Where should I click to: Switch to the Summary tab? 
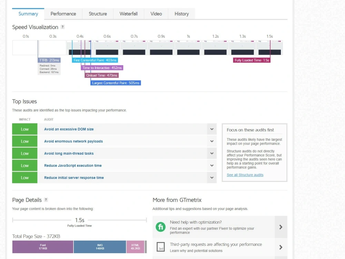pyautogui.click(x=28, y=14)
